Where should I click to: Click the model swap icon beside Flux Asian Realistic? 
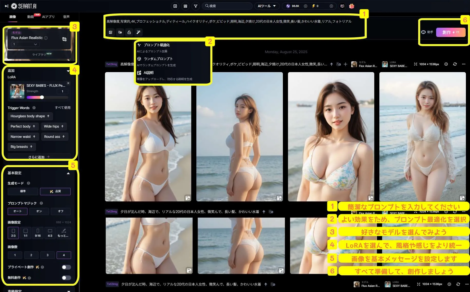[64, 38]
